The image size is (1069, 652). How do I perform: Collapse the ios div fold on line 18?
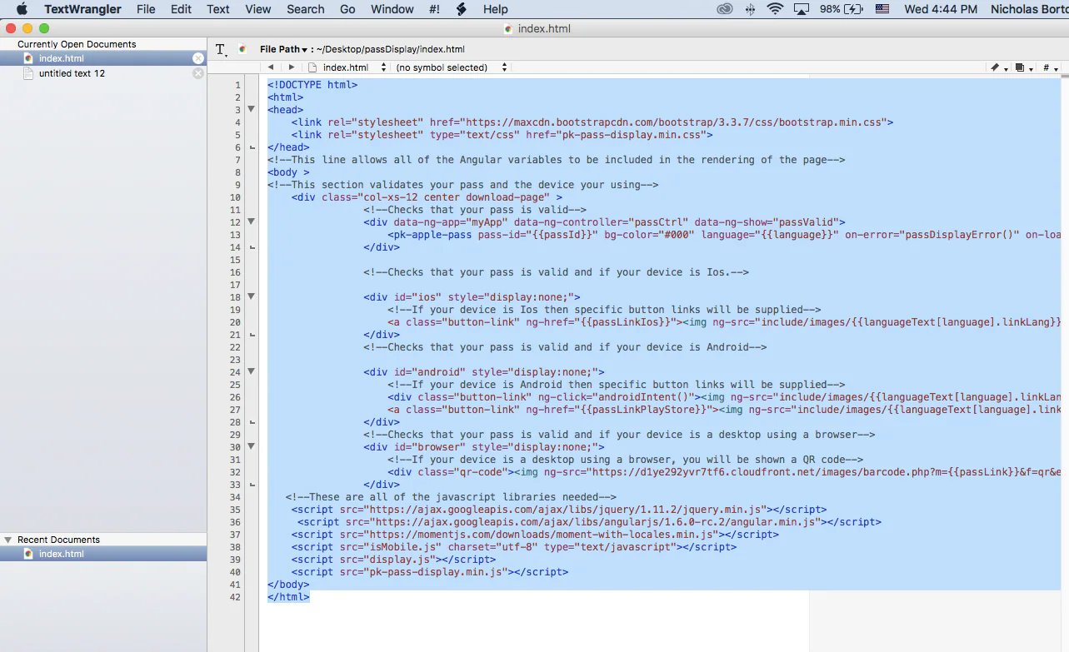[252, 296]
